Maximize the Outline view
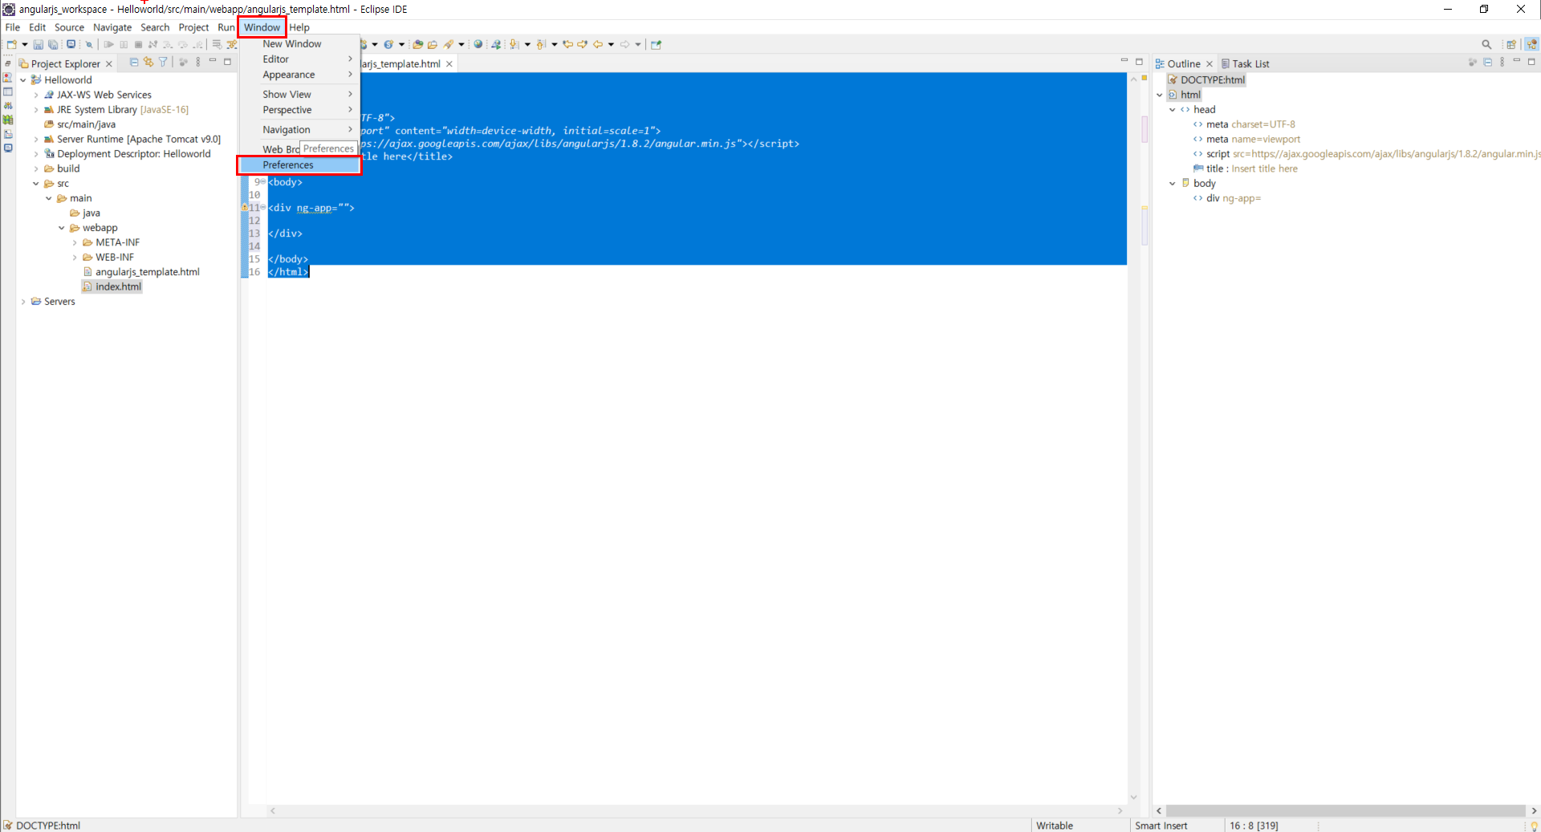This screenshot has height=832, width=1541. tap(1531, 62)
